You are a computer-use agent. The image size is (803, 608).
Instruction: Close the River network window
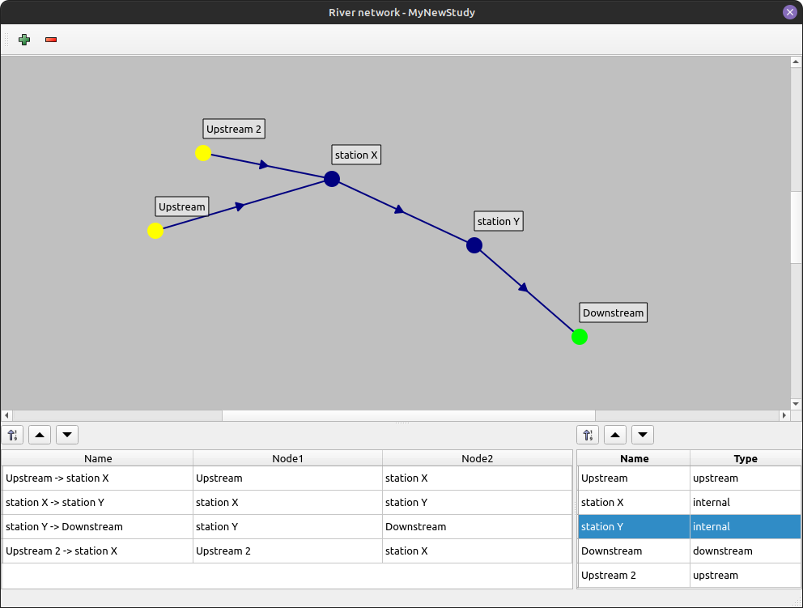click(x=789, y=12)
